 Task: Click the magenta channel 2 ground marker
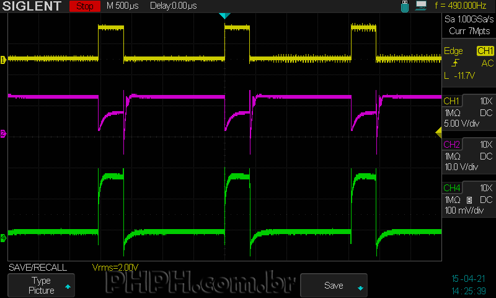(3, 133)
